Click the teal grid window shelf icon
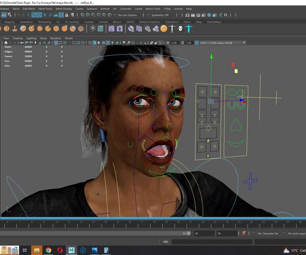The width and height of the screenshot is (306, 255). coord(100,29)
